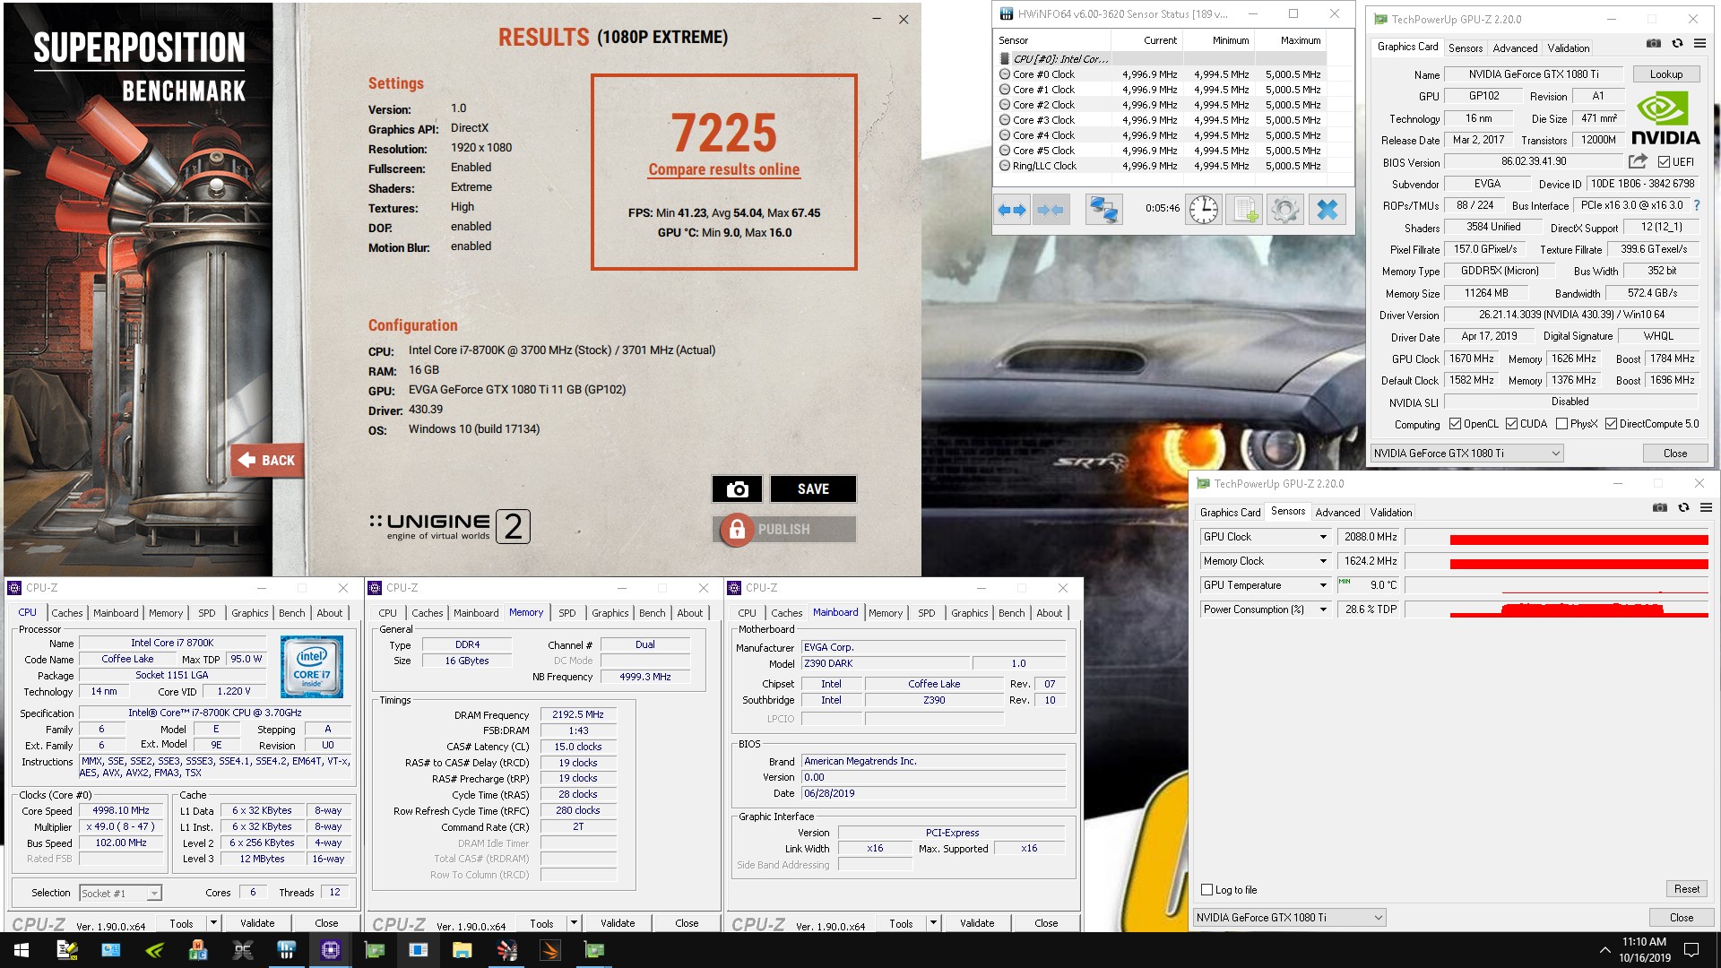Open GPU selector dropdown in GPU-Z Sensors window

[x=1289, y=917]
